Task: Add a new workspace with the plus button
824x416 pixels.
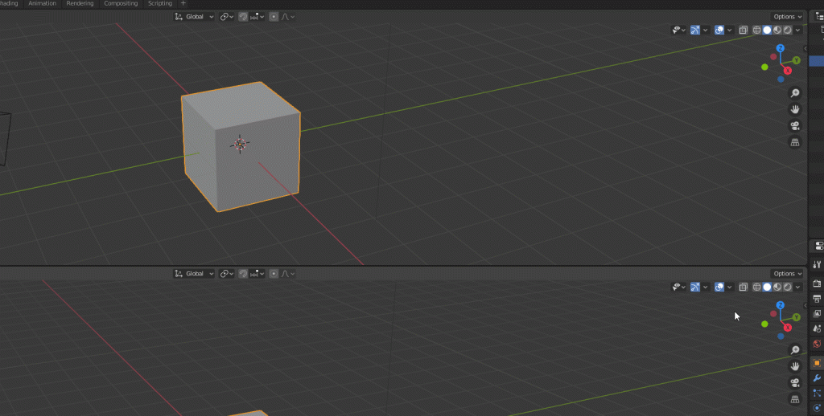Action: point(183,3)
